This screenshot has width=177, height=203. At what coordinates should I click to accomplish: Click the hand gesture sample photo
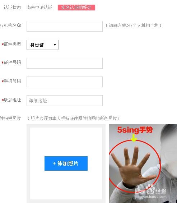coord(143,163)
